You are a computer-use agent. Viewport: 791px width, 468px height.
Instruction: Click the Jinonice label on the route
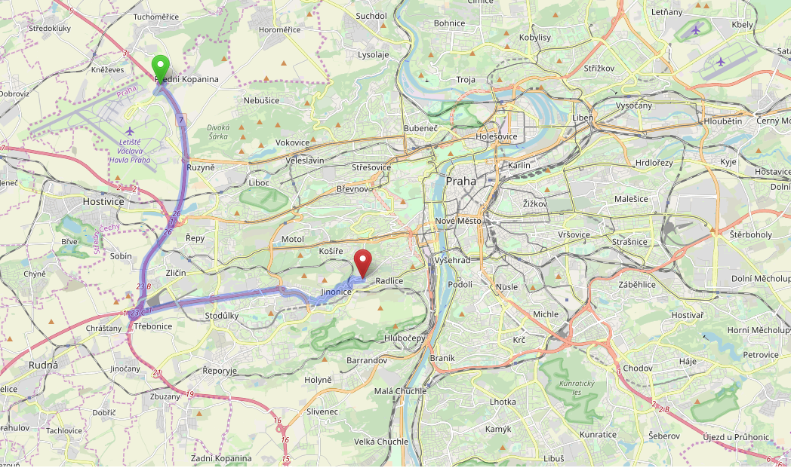(x=336, y=292)
